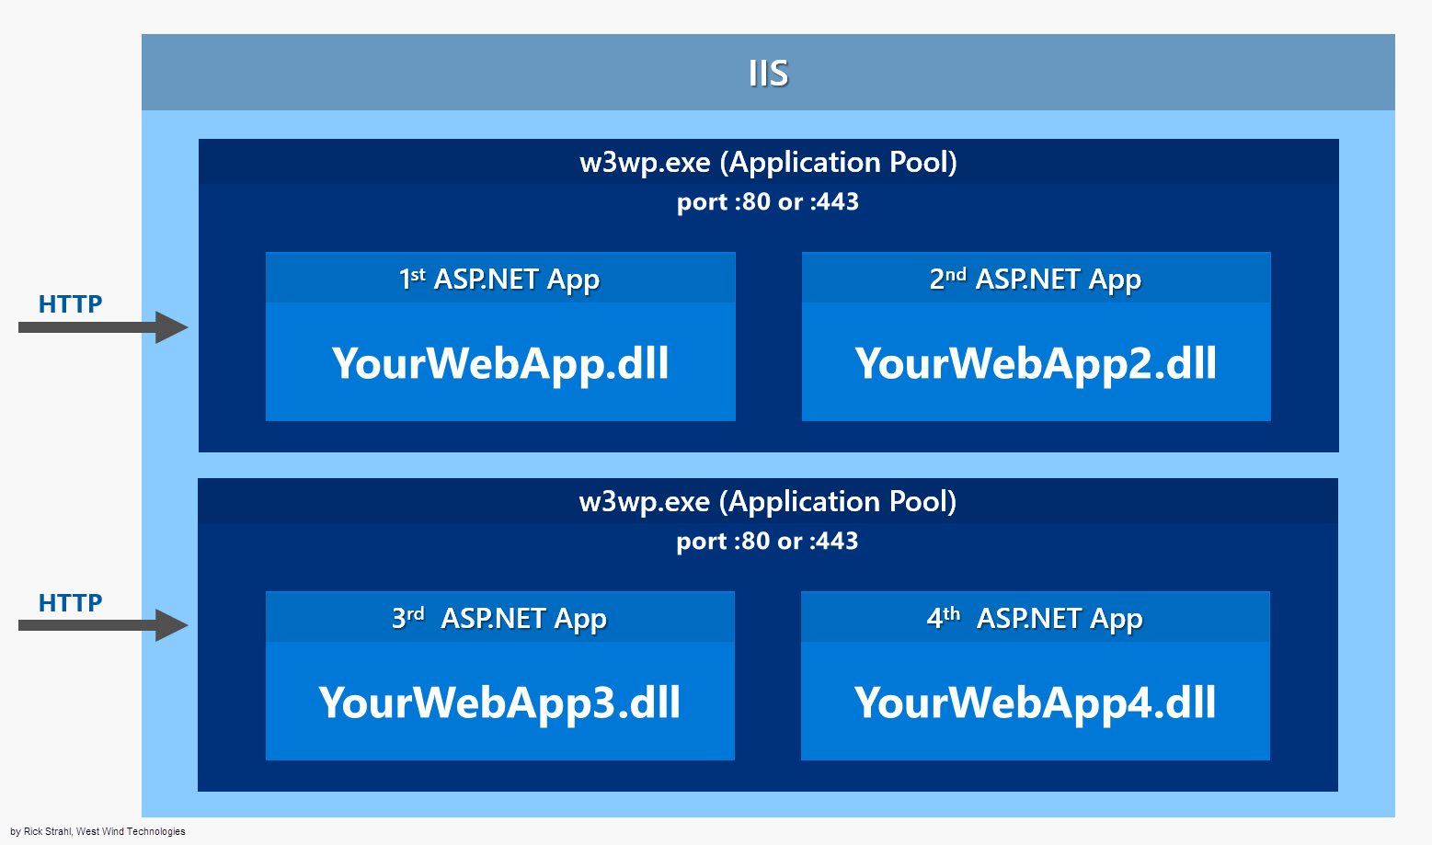Viewport: 1432px width, 845px height.
Task: Click the YourWebApp3.dll box
Action: (500, 703)
